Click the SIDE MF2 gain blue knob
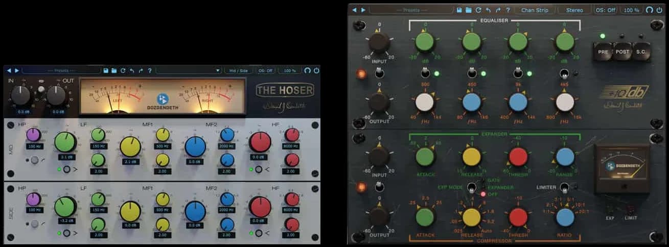Viewport: 669px width, 247px height. pos(195,211)
